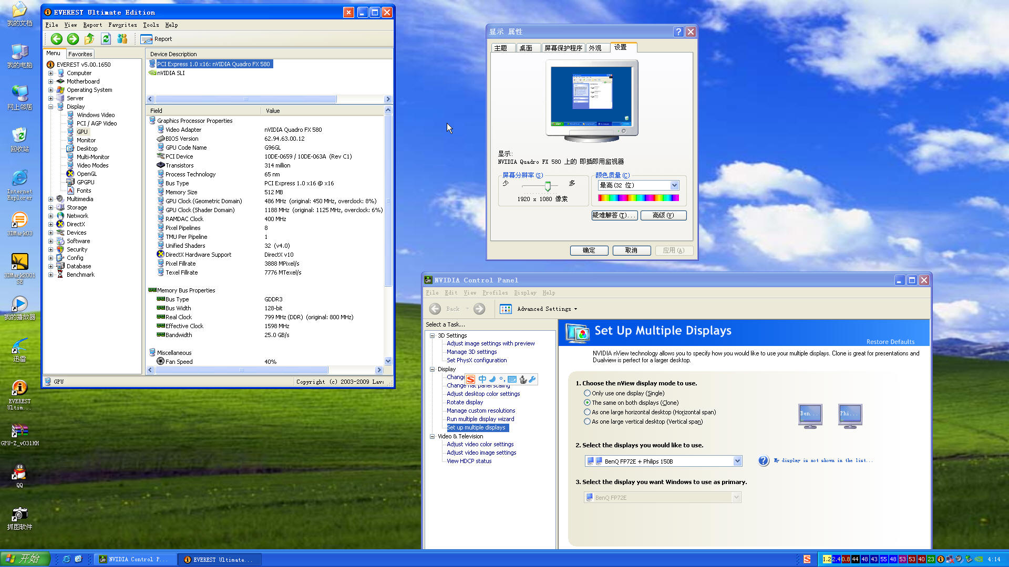Viewport: 1009px width, 567px height.
Task: Click the 中 language mode icon on IME bar
Action: tap(482, 380)
